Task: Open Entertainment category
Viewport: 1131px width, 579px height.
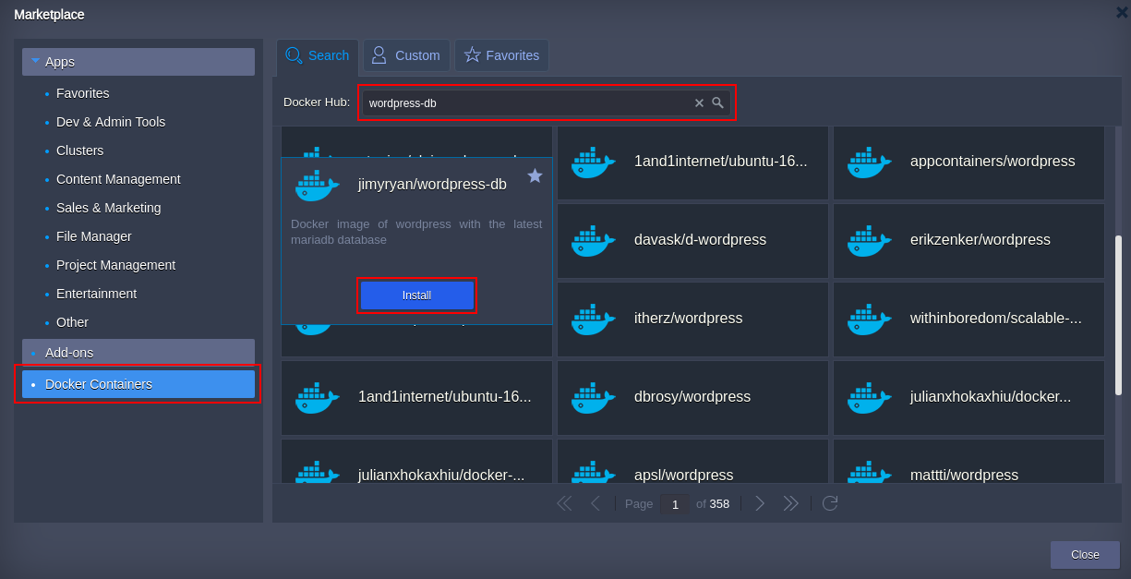Action: tap(96, 294)
